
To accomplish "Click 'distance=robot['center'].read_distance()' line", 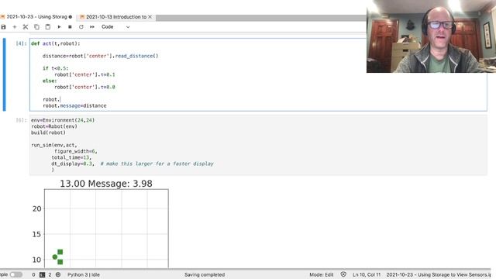I will click(100, 56).
